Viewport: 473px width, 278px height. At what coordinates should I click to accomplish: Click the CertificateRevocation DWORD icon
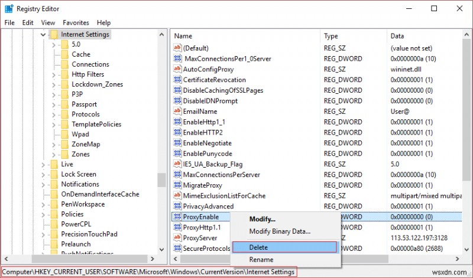(177, 80)
